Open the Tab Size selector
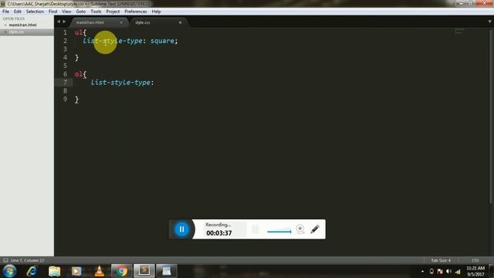The width and height of the screenshot is (494, 278). click(441, 260)
